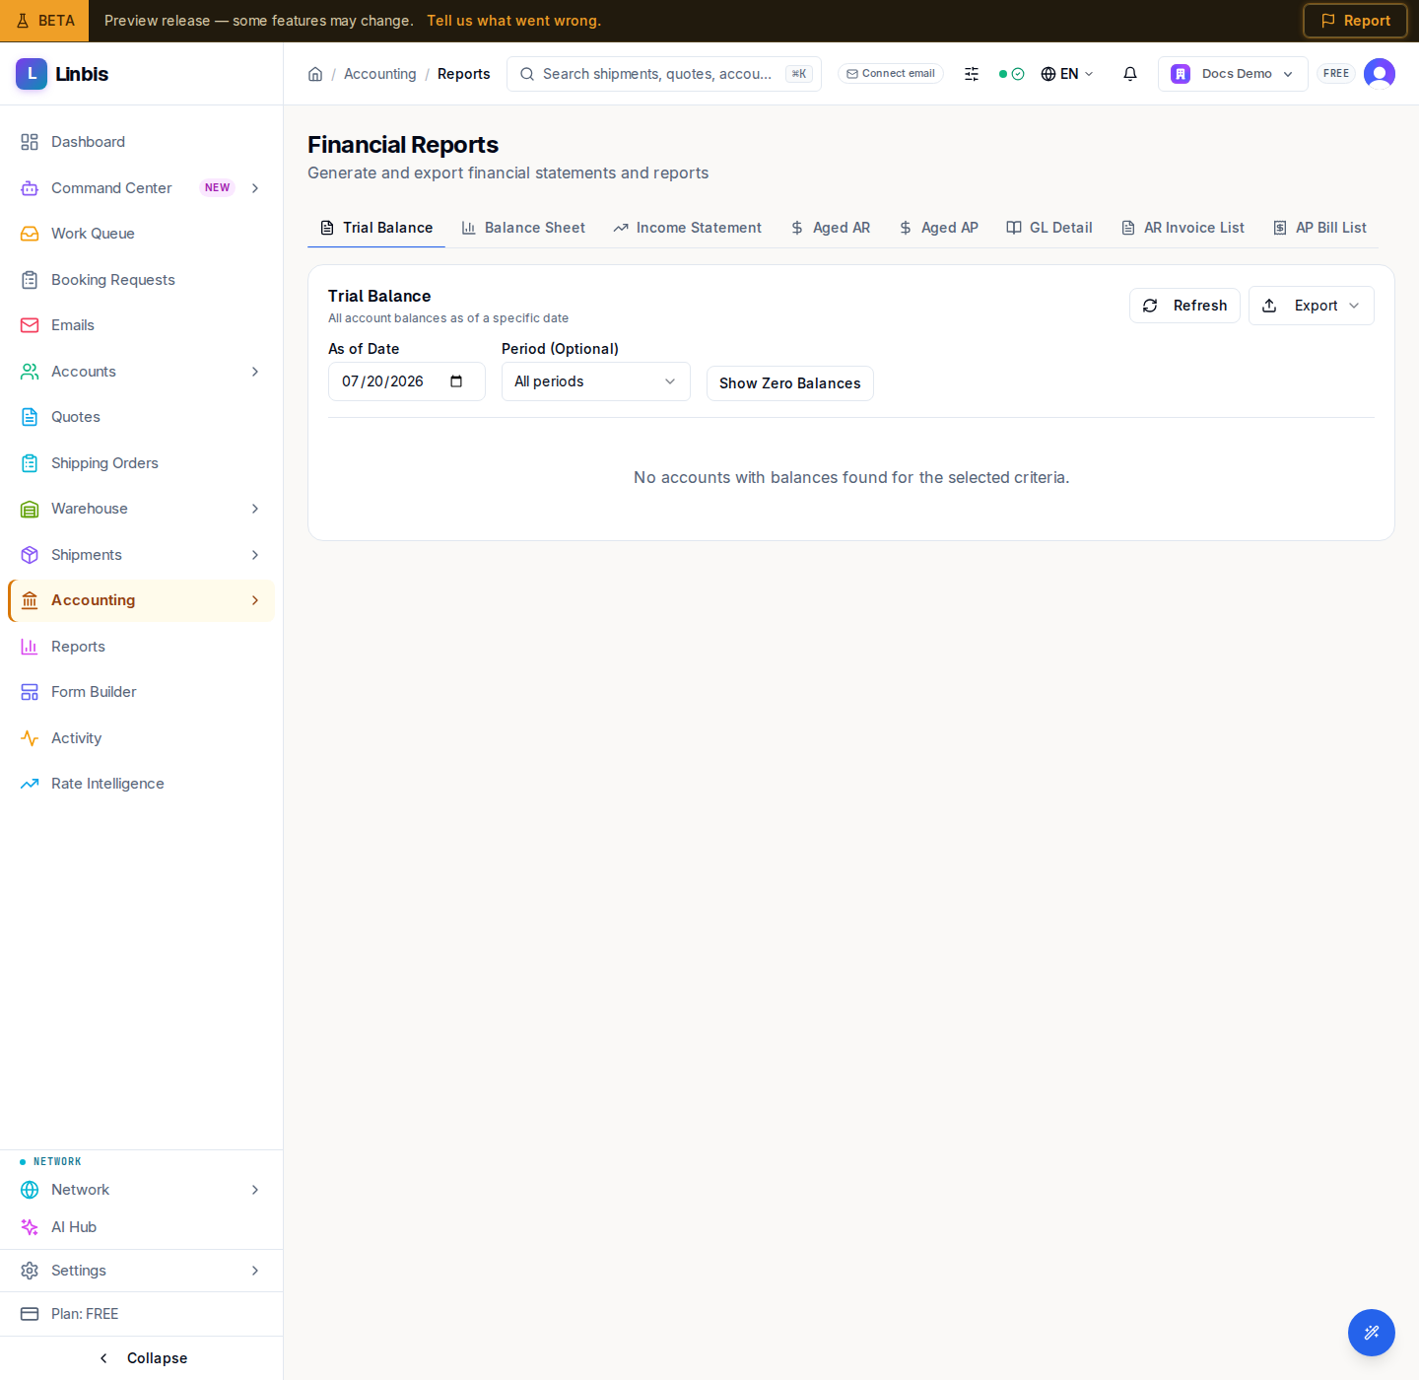The height and width of the screenshot is (1380, 1419).
Task: Open Quotes page
Action: pyautogui.click(x=142, y=417)
